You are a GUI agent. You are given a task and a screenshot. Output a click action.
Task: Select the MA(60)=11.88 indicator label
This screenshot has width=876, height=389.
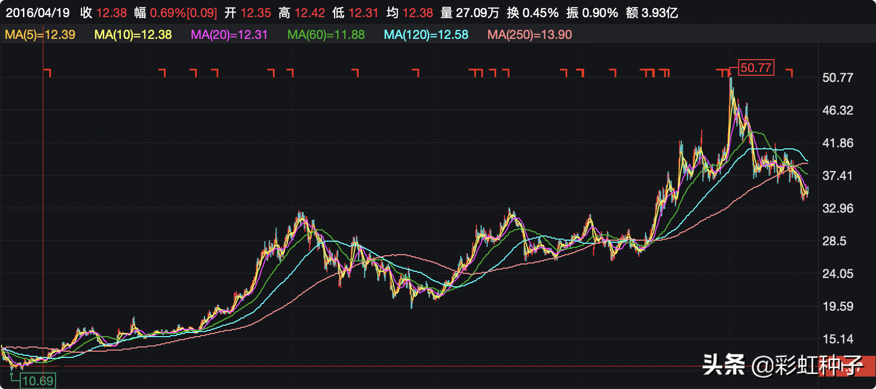326,35
